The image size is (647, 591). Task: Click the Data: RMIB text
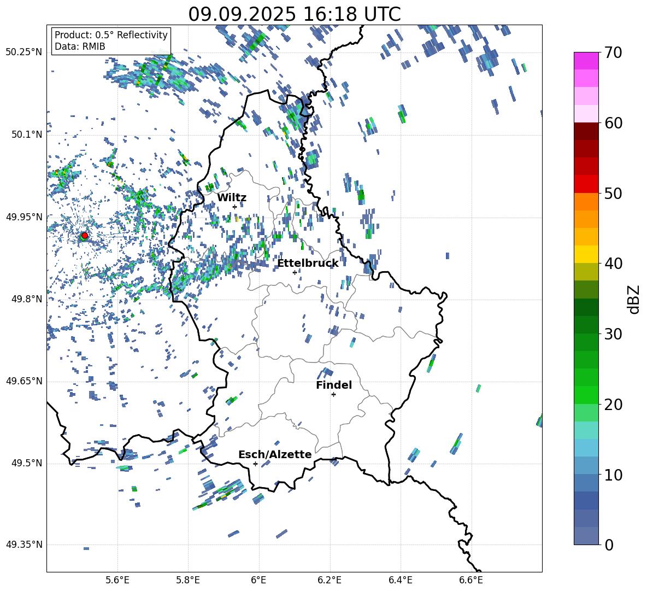click(80, 46)
